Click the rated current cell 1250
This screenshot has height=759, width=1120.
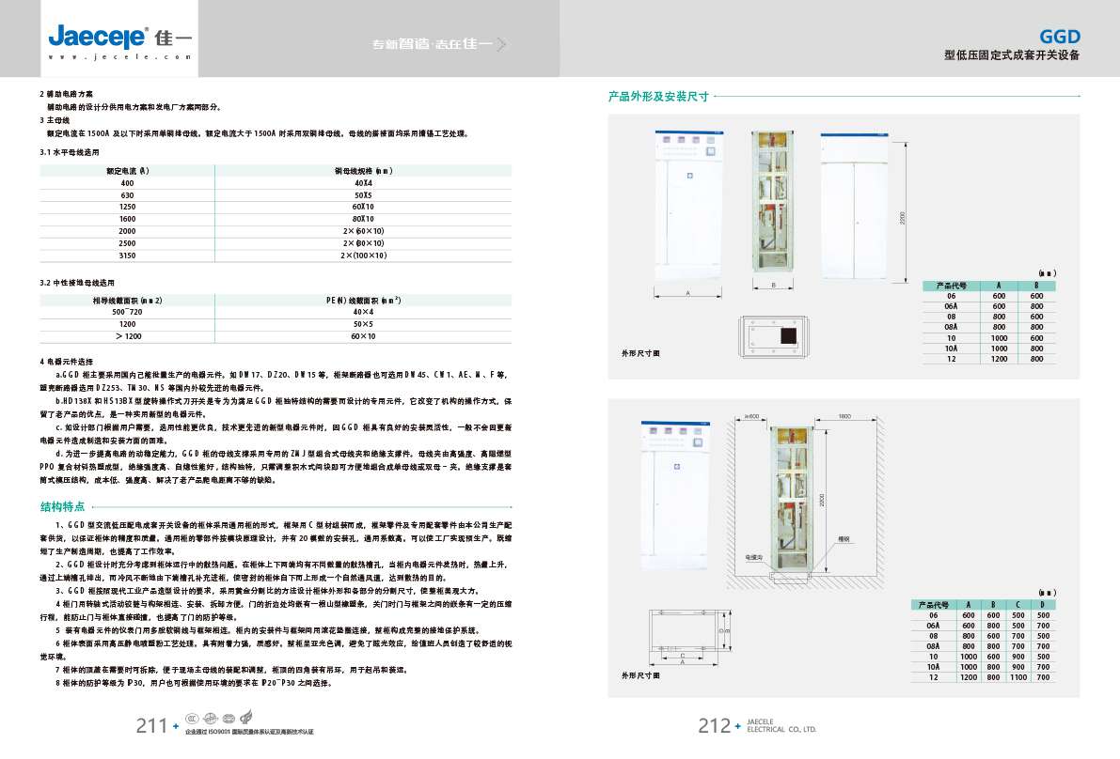click(x=127, y=207)
